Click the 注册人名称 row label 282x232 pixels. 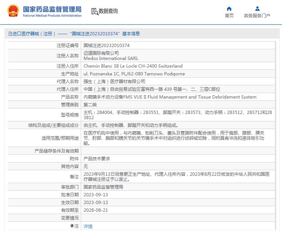point(68,56)
